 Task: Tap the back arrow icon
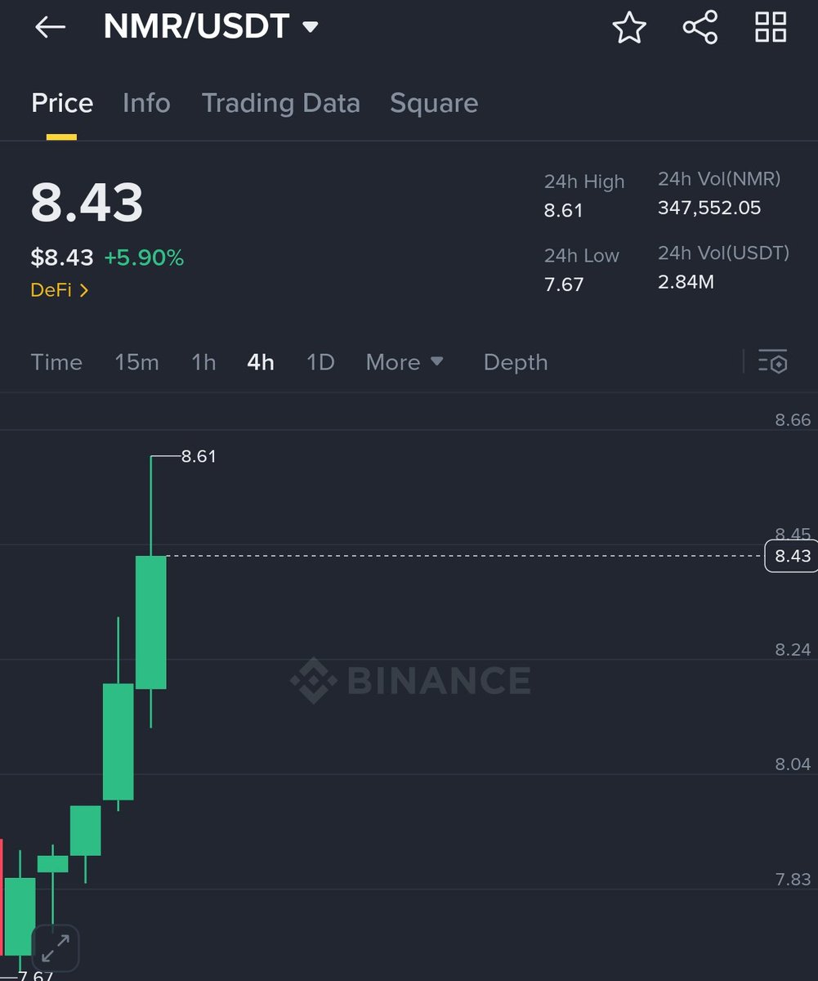click(50, 27)
